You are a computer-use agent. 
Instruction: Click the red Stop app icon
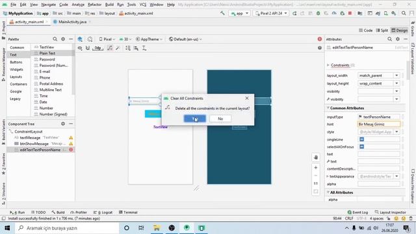350,13
